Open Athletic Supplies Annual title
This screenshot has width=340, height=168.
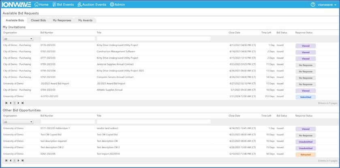pos(109,90)
